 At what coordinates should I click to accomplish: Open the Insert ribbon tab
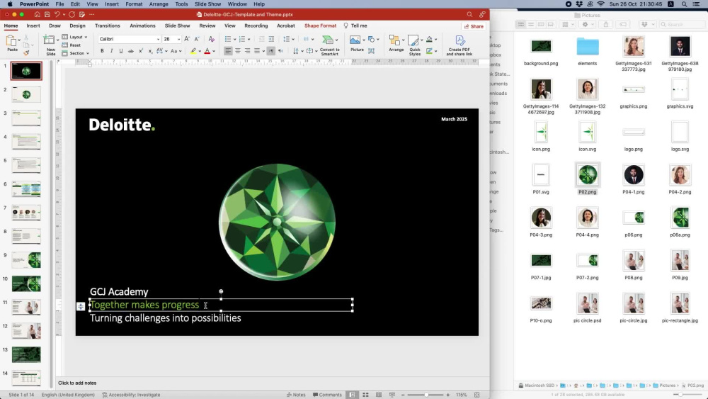(x=33, y=26)
